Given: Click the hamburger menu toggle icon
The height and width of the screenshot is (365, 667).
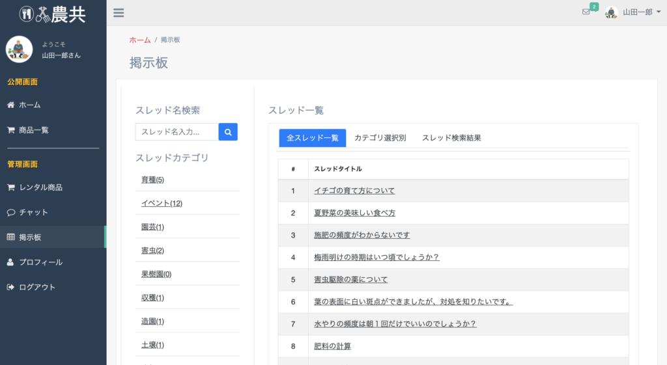Looking at the screenshot, I should 119,12.
